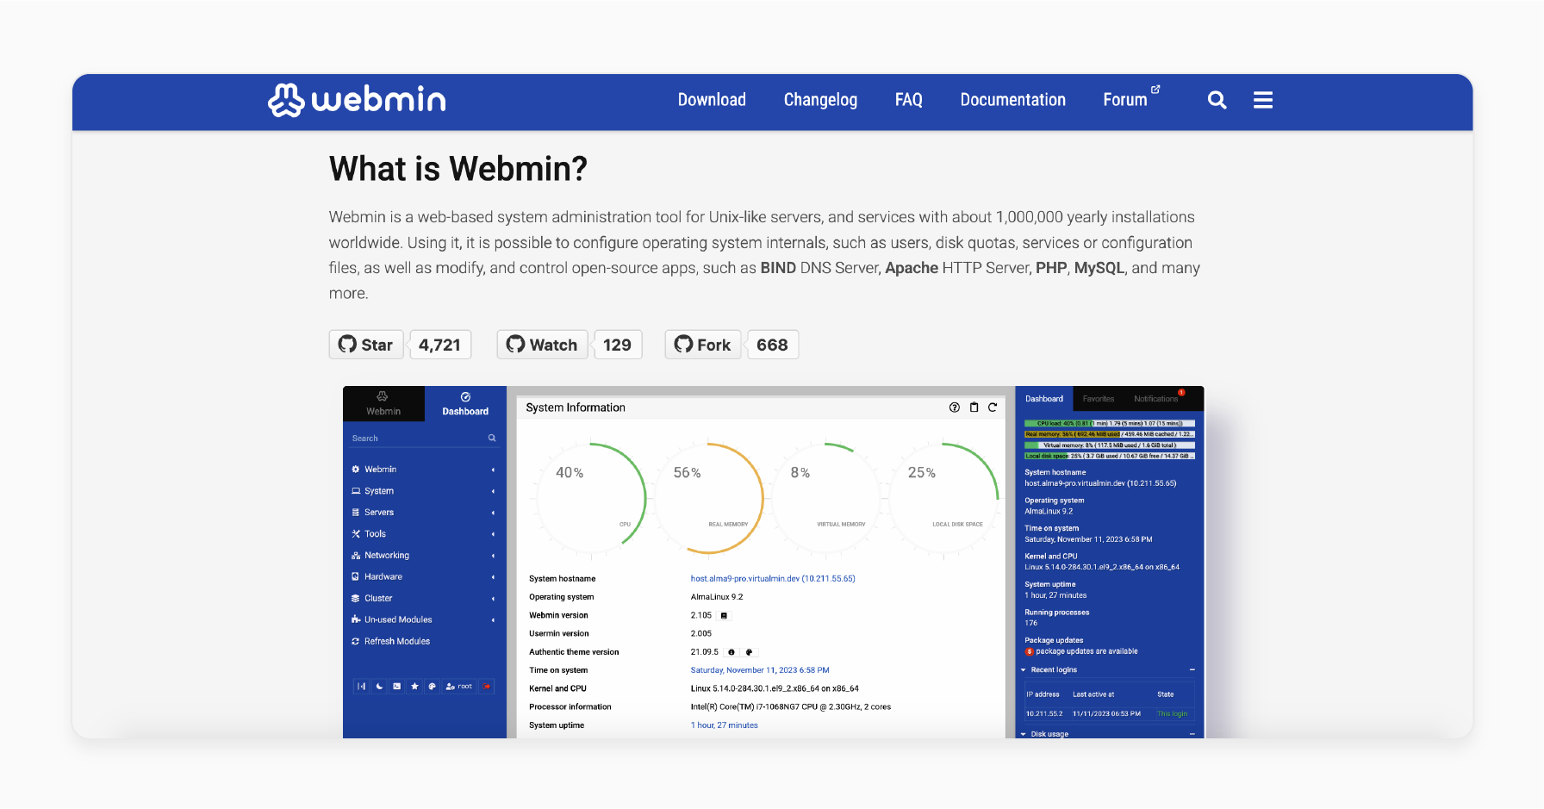Refresh System Information with reload icon
Screen dimensions: 1544x809
[x=993, y=408]
